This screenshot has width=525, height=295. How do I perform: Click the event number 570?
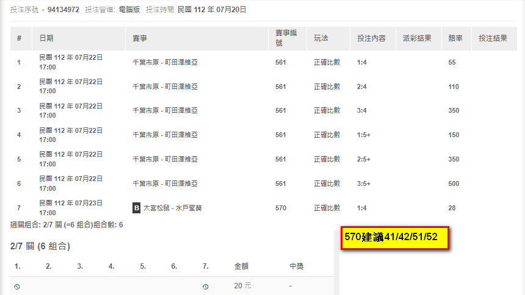click(x=281, y=208)
